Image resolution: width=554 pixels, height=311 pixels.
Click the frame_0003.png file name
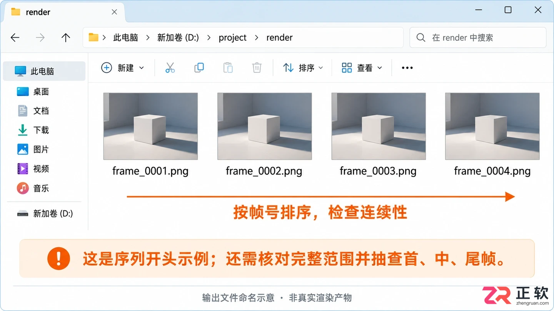pyautogui.click(x=378, y=171)
